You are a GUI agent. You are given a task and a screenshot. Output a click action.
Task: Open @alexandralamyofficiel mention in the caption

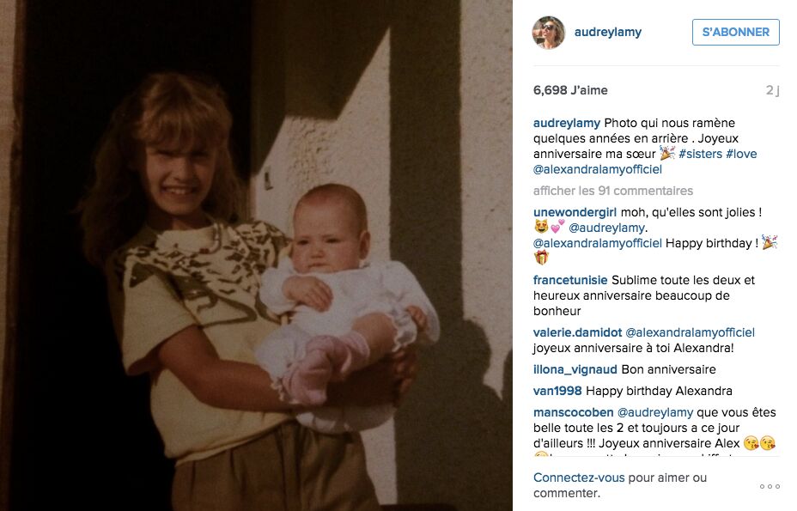597,169
